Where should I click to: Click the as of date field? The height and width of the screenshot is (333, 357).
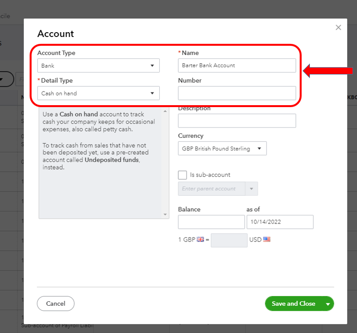pos(280,222)
